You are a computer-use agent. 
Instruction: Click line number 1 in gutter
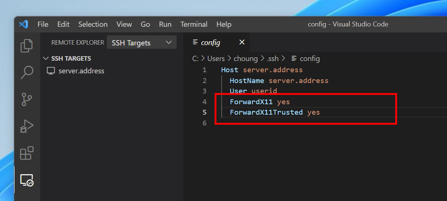pos(204,70)
